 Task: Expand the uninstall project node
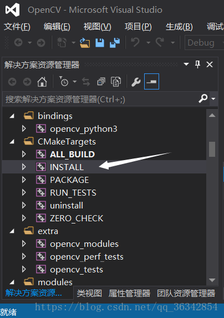(24, 205)
